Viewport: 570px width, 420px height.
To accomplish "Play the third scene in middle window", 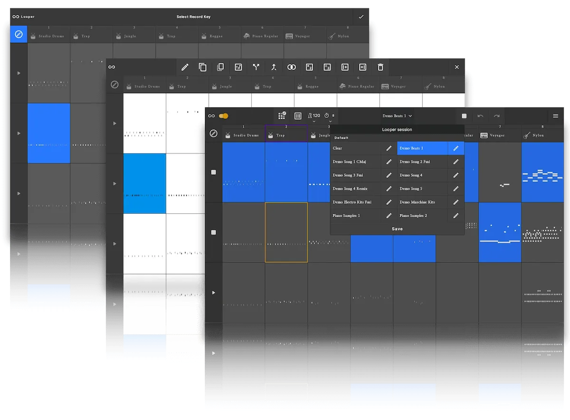I will coord(114,244).
